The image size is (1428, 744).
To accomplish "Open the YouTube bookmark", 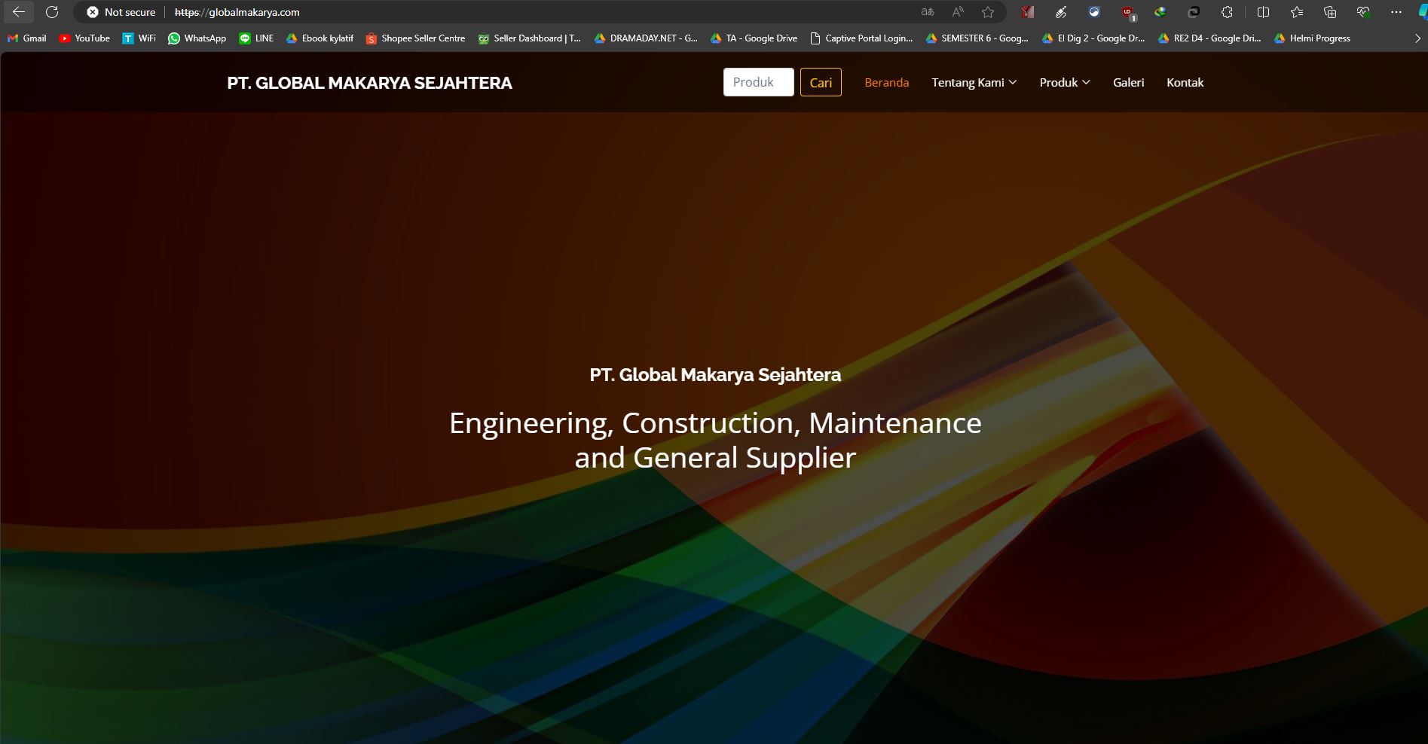I will click(84, 38).
